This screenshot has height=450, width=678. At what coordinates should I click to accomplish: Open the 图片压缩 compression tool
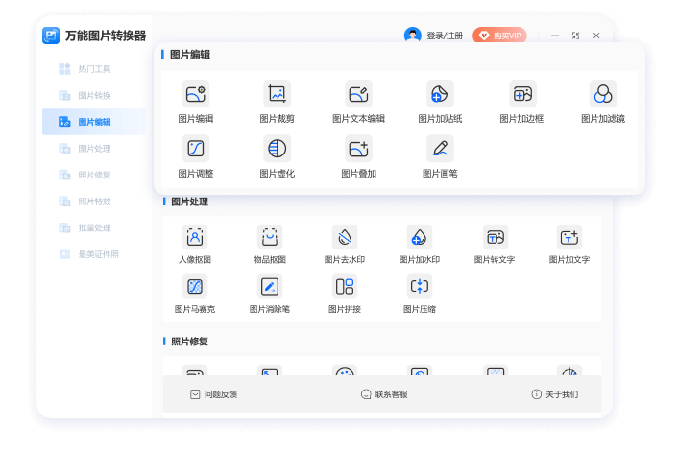420,286
